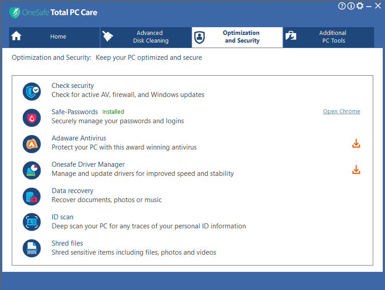This screenshot has width=385, height=290.
Task: Click 'Deep scan your PC' description
Action: [149, 226]
